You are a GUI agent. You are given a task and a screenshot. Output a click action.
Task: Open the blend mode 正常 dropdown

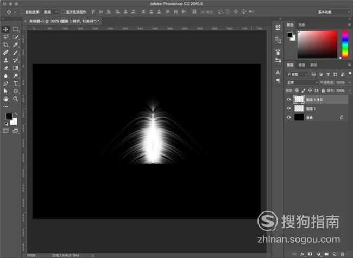pos(302,82)
